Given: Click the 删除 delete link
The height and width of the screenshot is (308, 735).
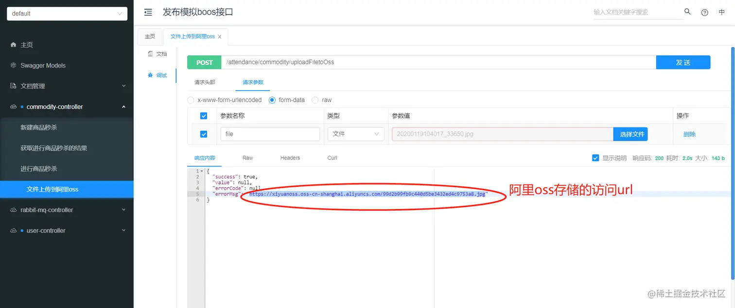Looking at the screenshot, I should (689, 134).
